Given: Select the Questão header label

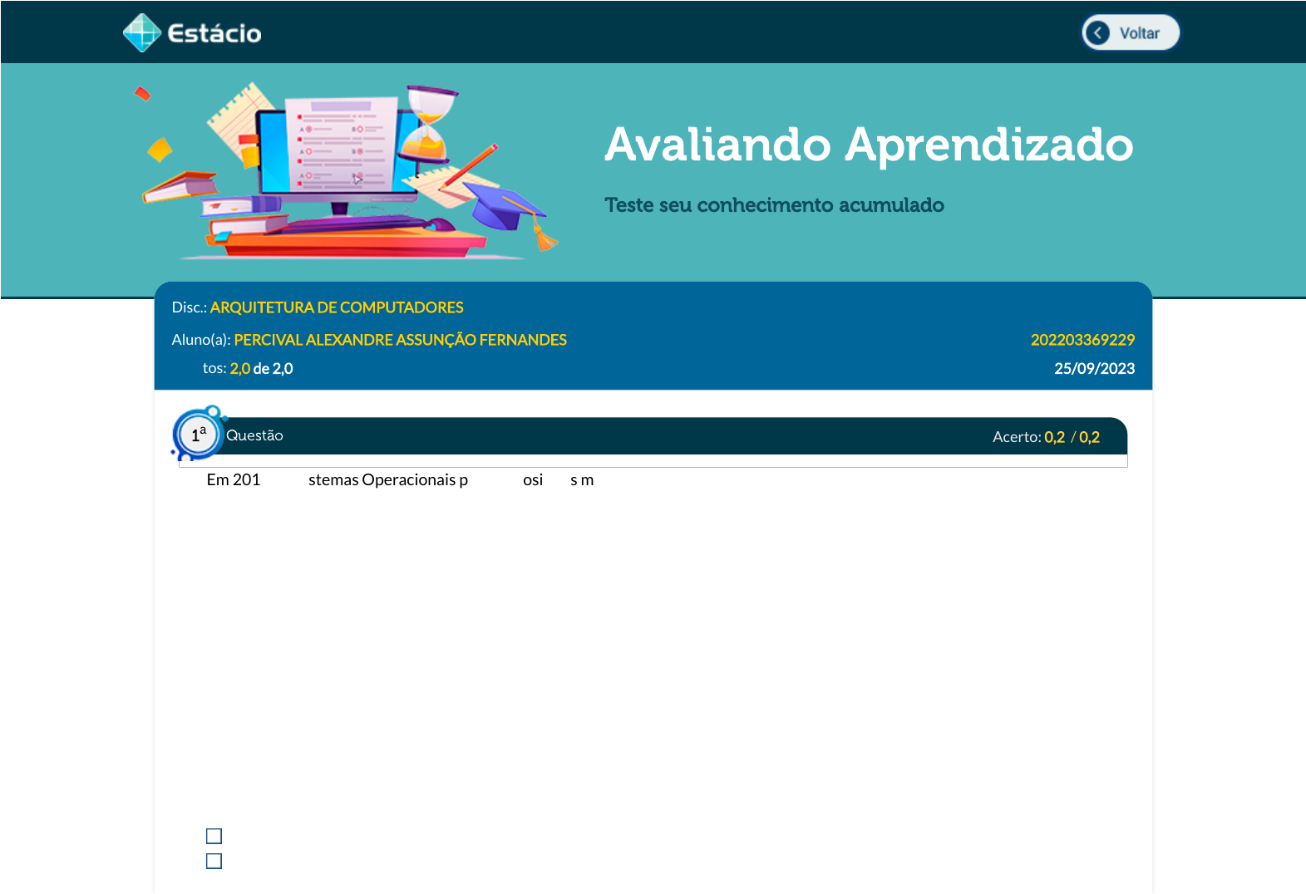Looking at the screenshot, I should click(x=254, y=435).
